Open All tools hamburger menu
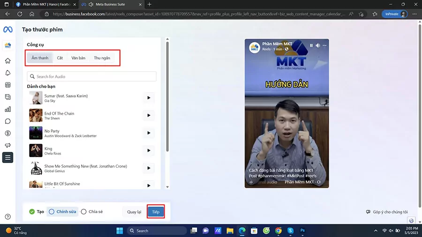The width and height of the screenshot is (422, 237). pyautogui.click(x=8, y=157)
